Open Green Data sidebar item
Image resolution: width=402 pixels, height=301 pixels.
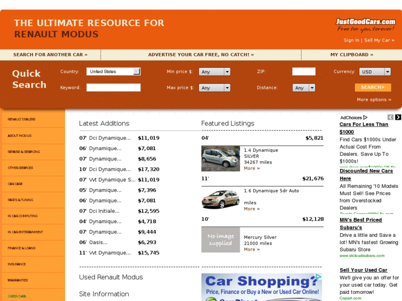coord(17,297)
